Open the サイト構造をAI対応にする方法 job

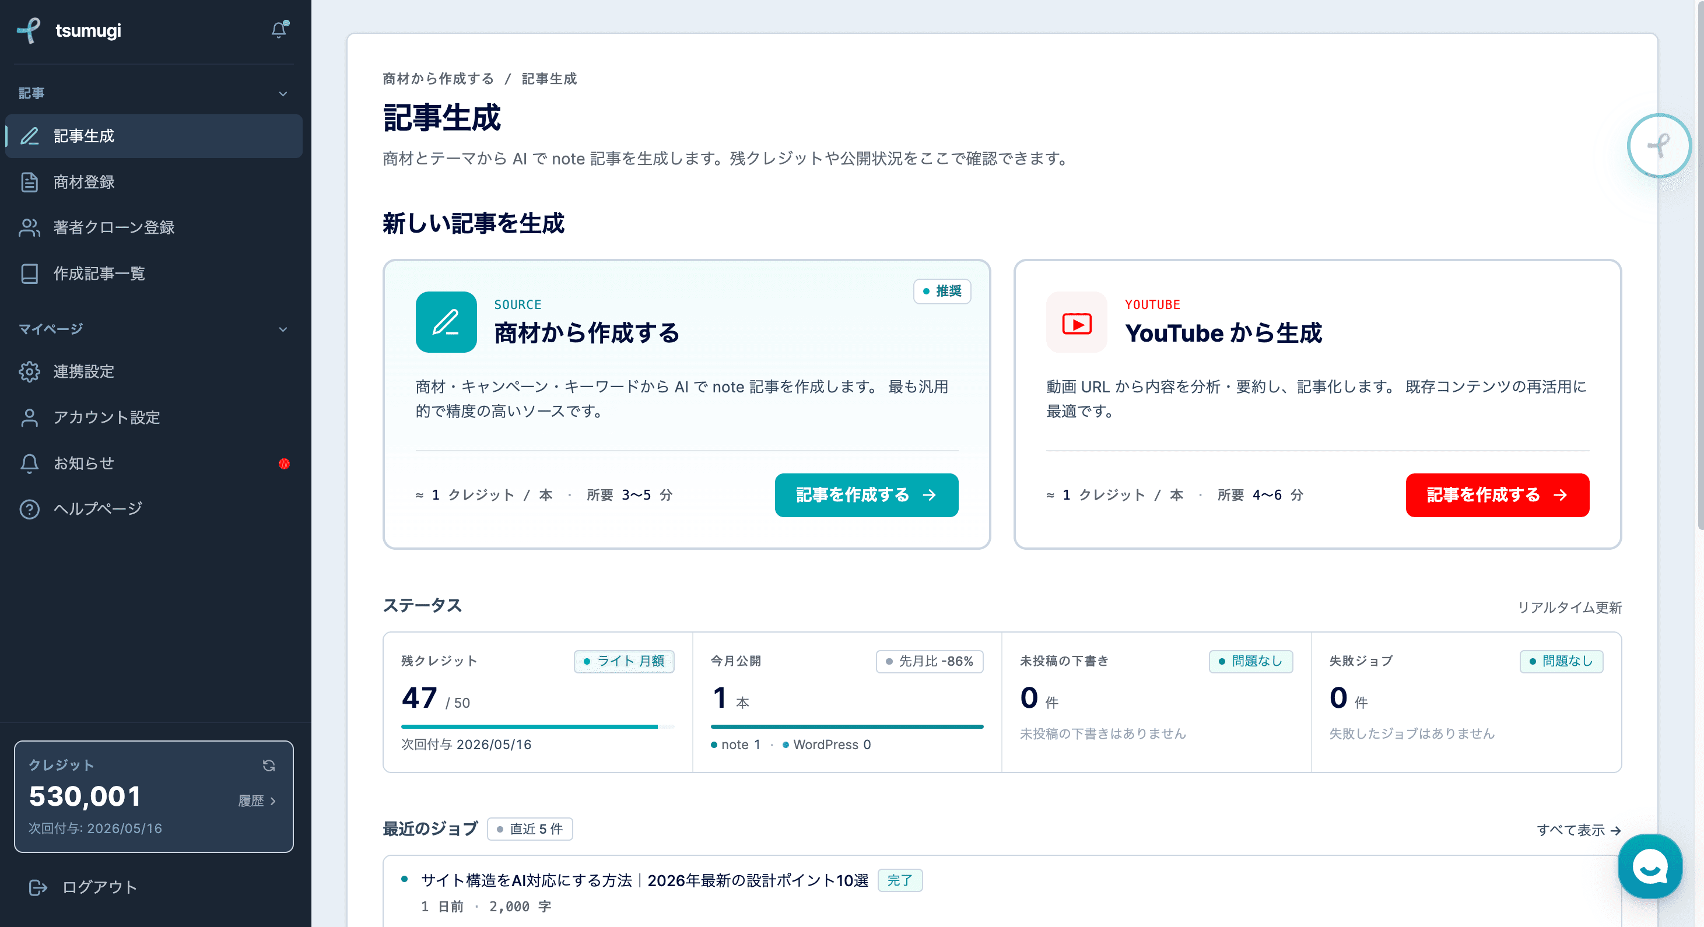pos(644,880)
